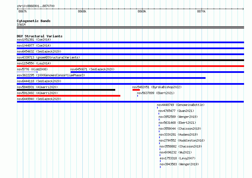Open nsv2790552 (Huddleston2016) label

point(182,140)
